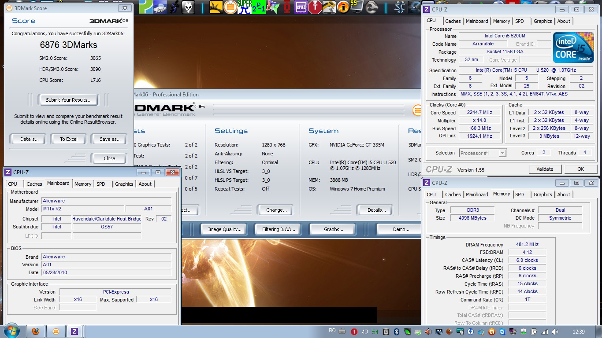The image size is (602, 338).
Task: Click the wrench tool dock icon
Action: coord(371,7)
